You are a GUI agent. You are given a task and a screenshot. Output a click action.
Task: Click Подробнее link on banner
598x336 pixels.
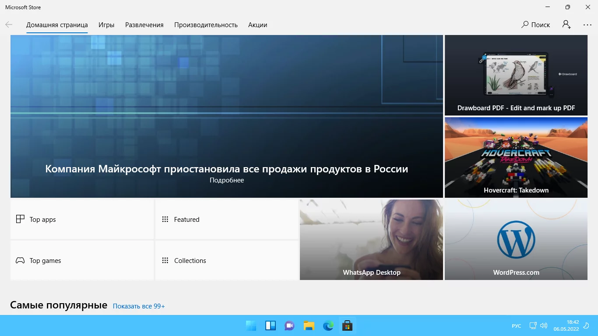227,180
